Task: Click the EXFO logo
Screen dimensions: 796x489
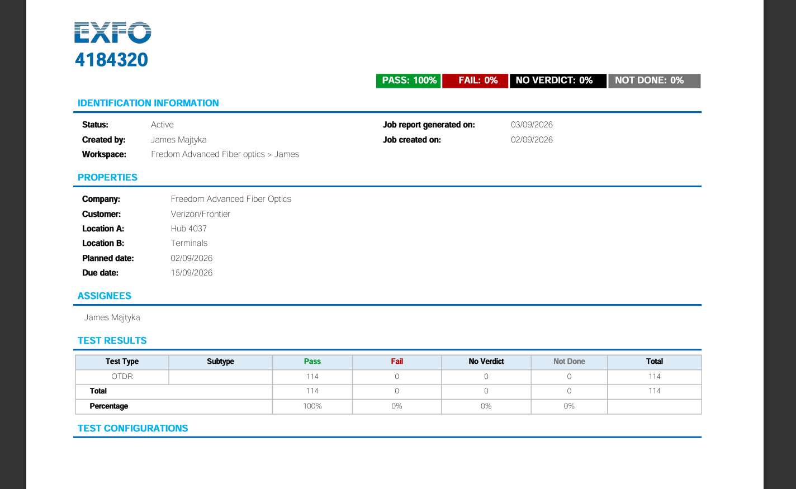Action: tap(112, 32)
